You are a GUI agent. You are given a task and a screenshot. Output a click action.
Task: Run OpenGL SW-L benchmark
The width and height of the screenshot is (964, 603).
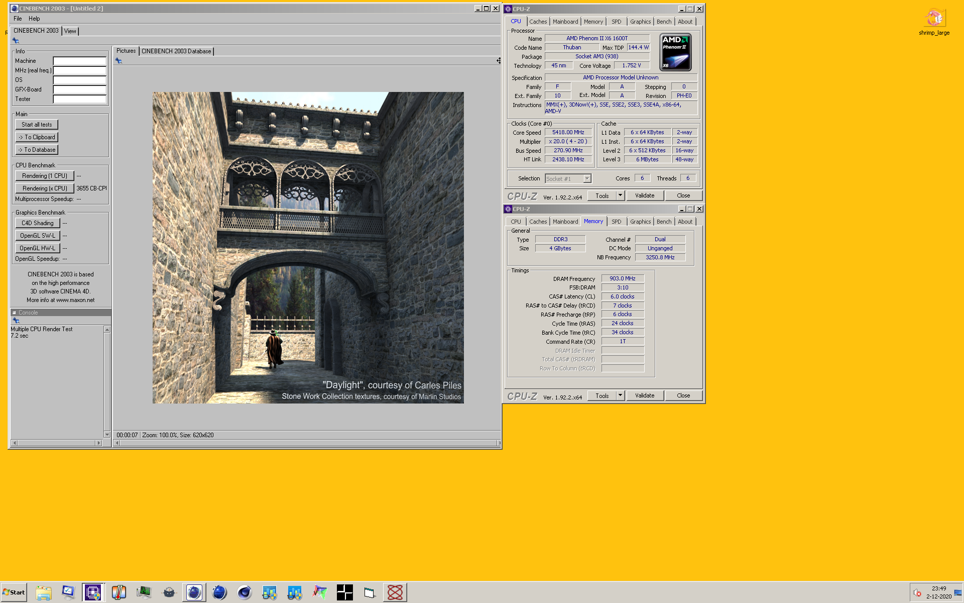[38, 236]
